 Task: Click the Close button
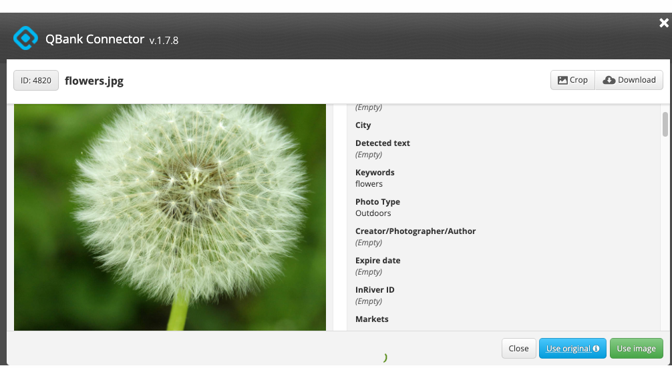(518, 348)
